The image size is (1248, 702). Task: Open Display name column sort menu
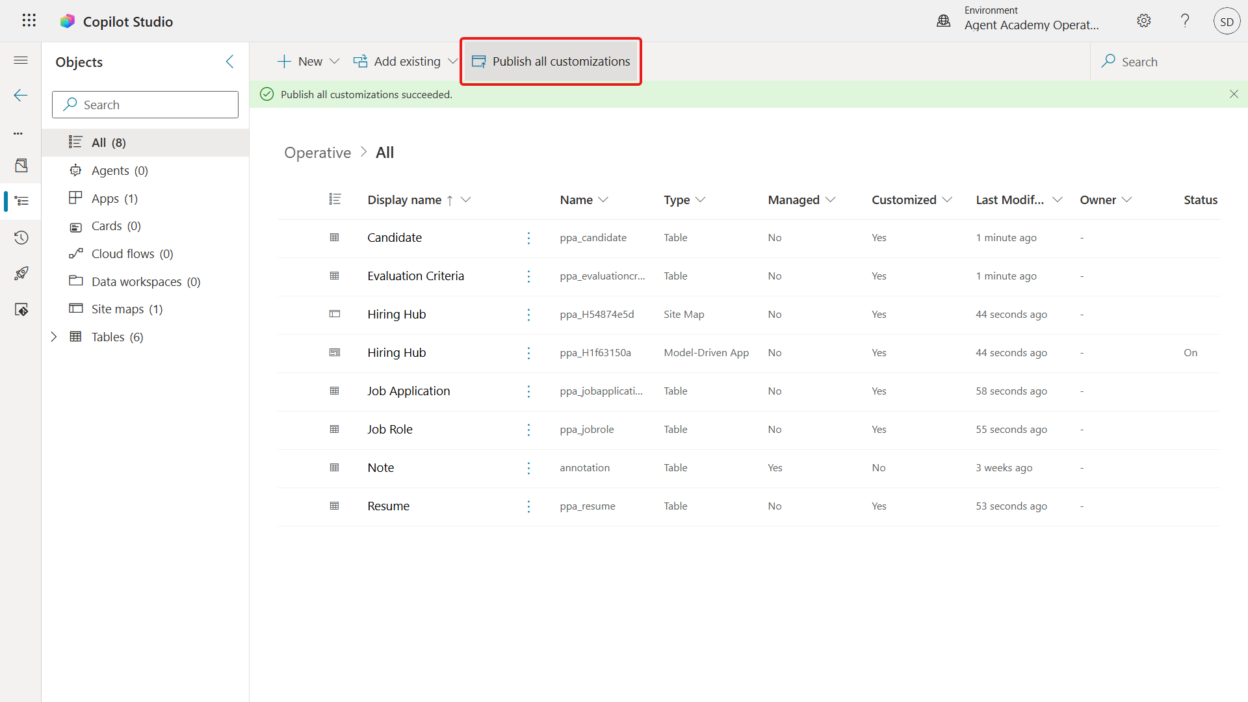point(465,200)
